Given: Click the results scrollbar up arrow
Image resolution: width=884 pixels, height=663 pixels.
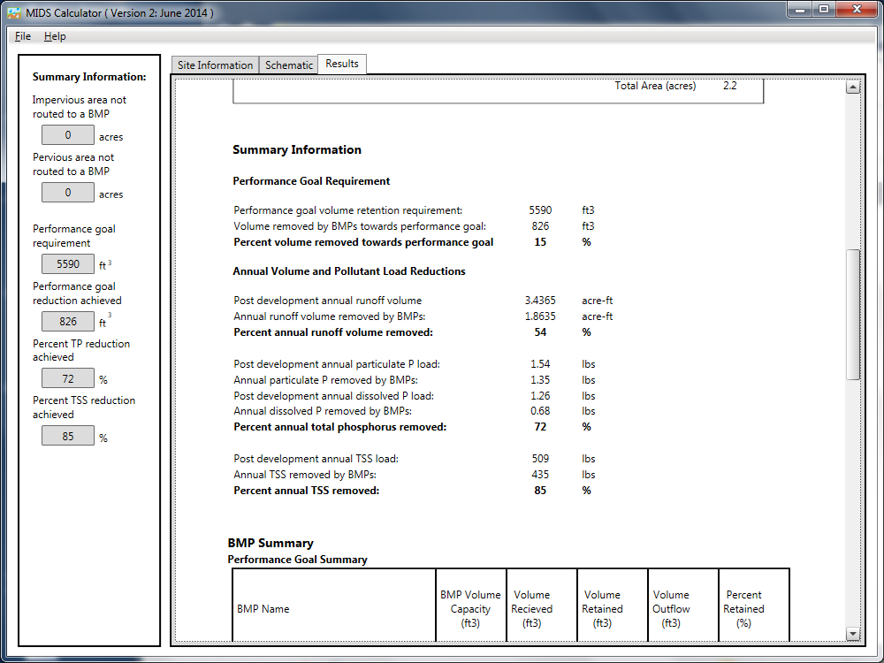Looking at the screenshot, I should pos(853,87).
